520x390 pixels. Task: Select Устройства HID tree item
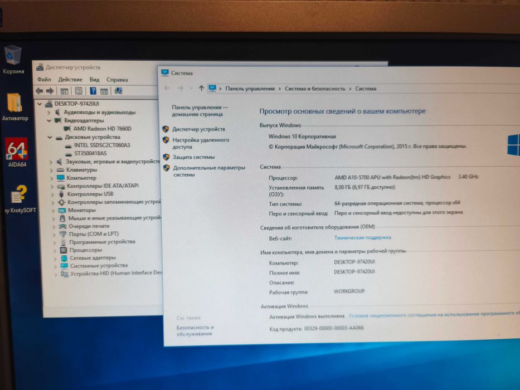pos(116,274)
